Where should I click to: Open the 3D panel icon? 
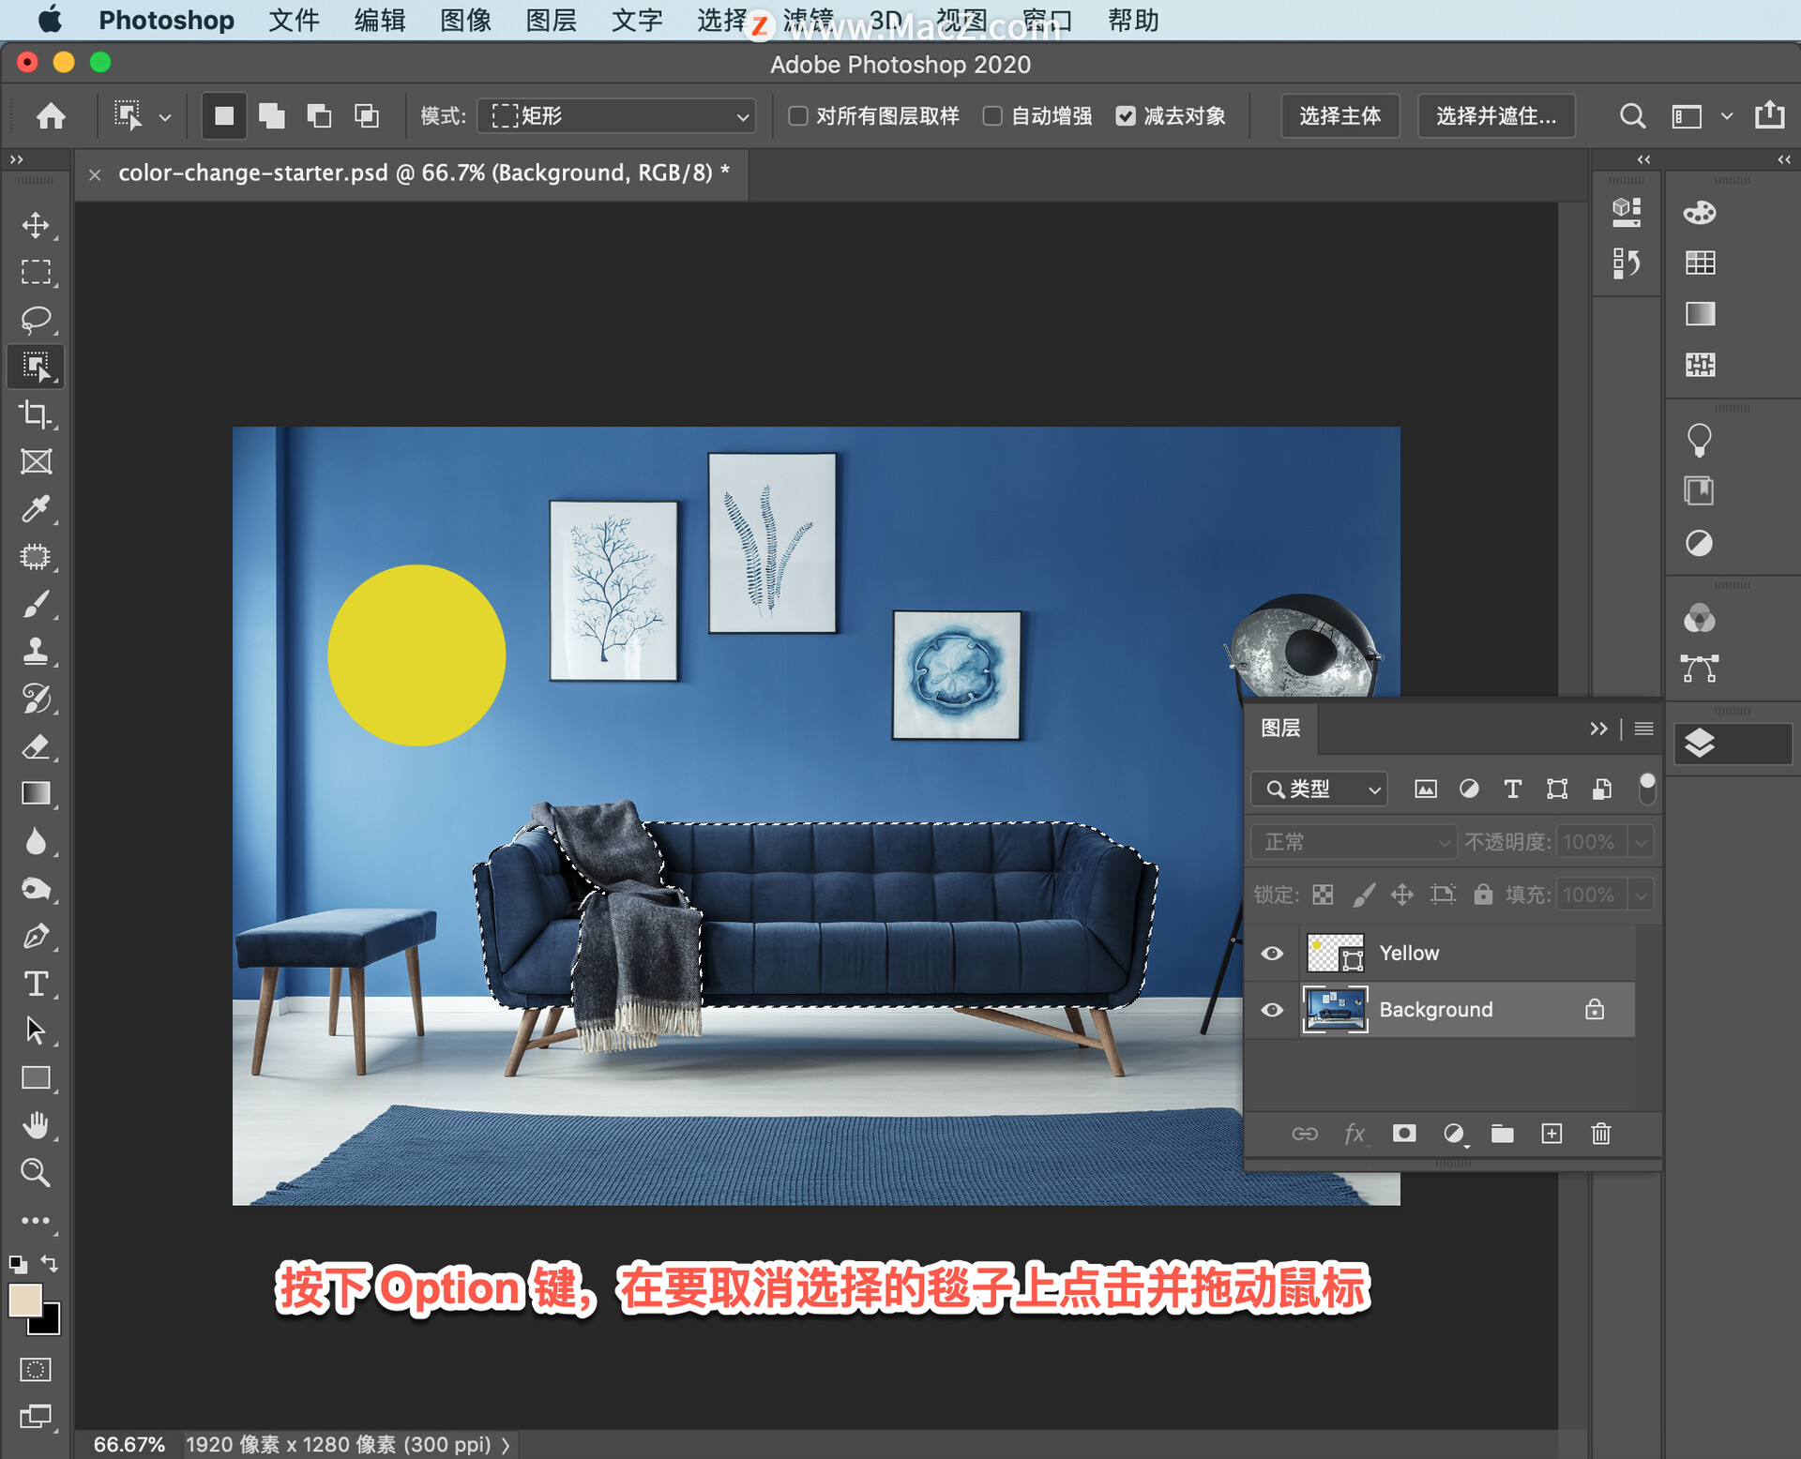point(1627,212)
